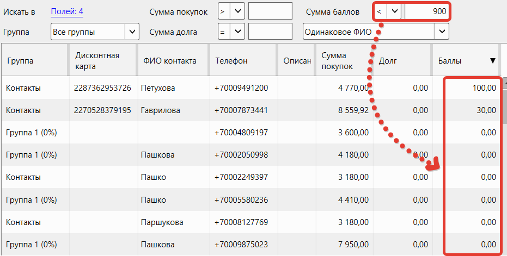Sort by the Сумма покупок column header
The height and width of the screenshot is (256, 507).
[x=344, y=61]
